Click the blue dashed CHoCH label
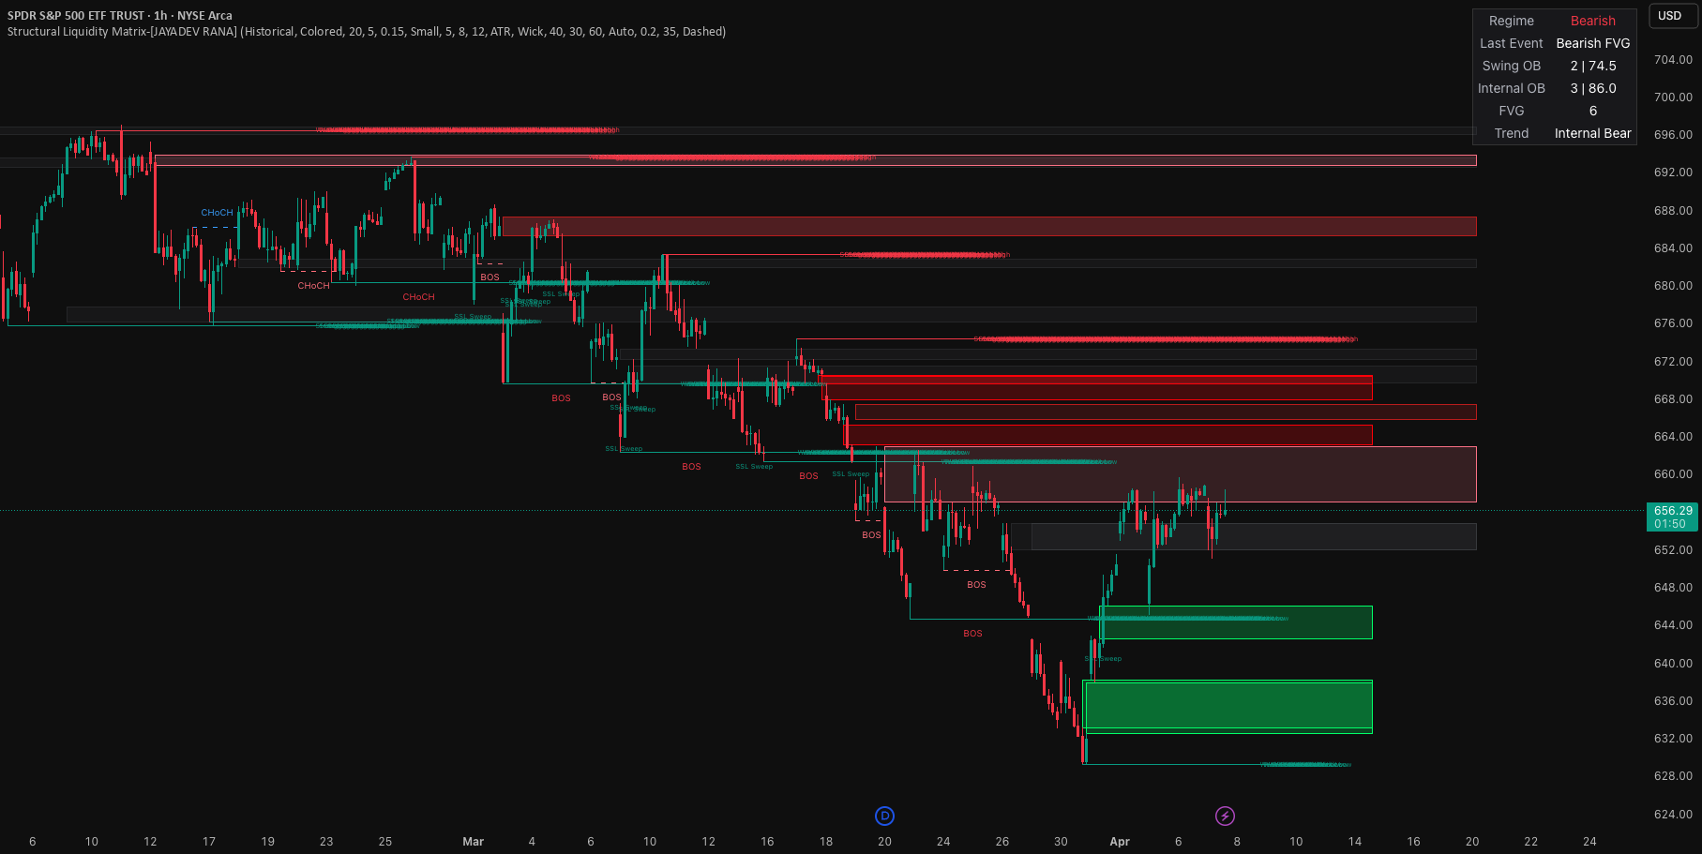The height and width of the screenshot is (854, 1702). [218, 213]
